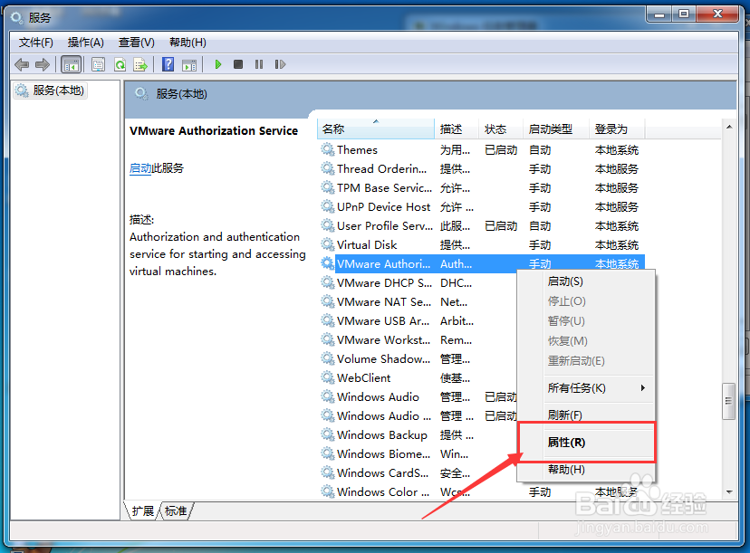Image resolution: width=750 pixels, height=553 pixels.
Task: Select the Windows Backup service row
Action: tap(380, 434)
